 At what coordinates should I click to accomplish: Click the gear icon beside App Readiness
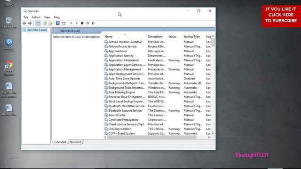coord(106,51)
